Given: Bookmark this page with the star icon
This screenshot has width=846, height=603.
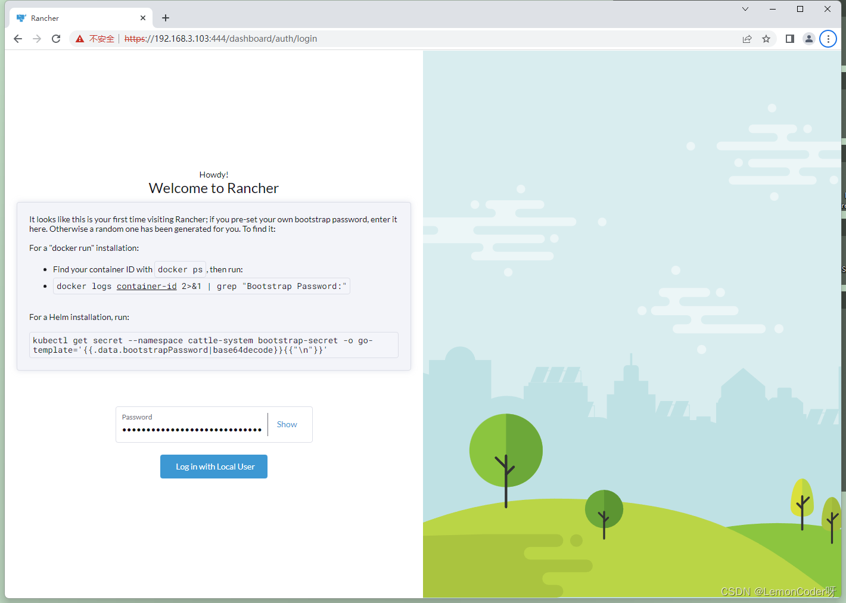Looking at the screenshot, I should coord(766,39).
